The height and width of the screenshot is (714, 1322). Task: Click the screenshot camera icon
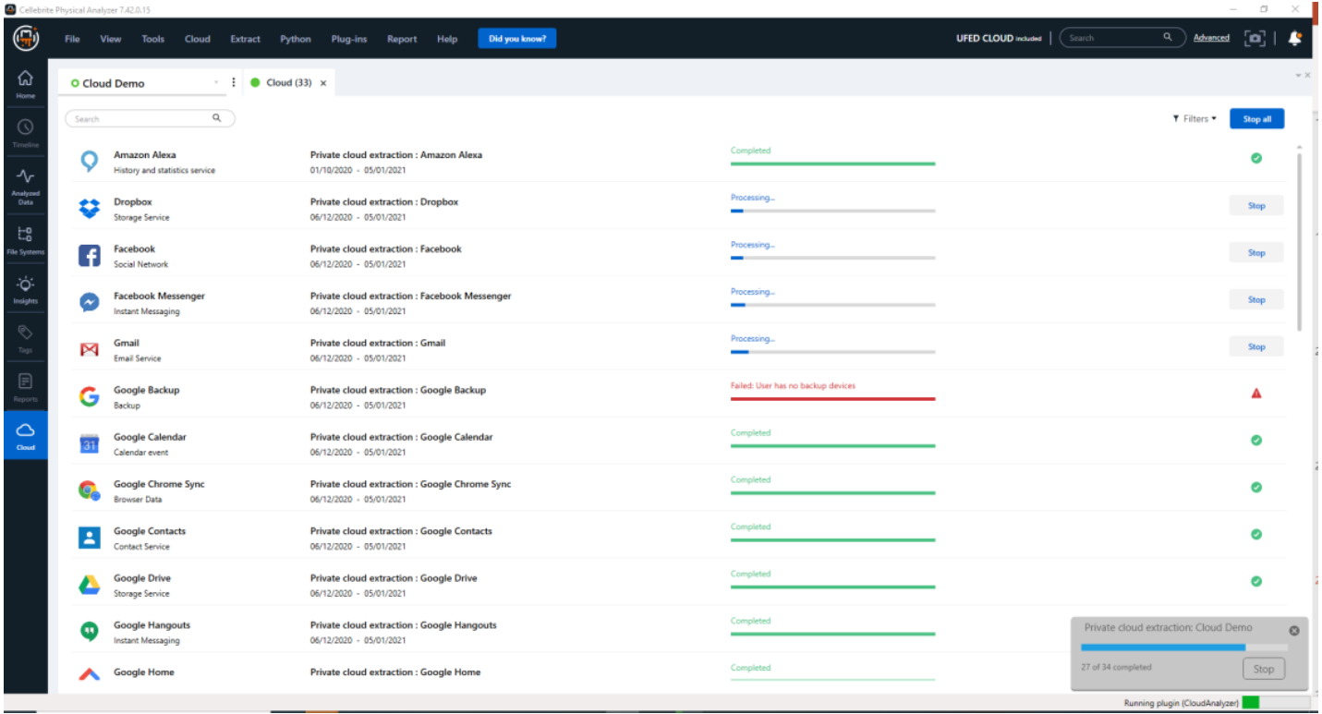(x=1255, y=38)
